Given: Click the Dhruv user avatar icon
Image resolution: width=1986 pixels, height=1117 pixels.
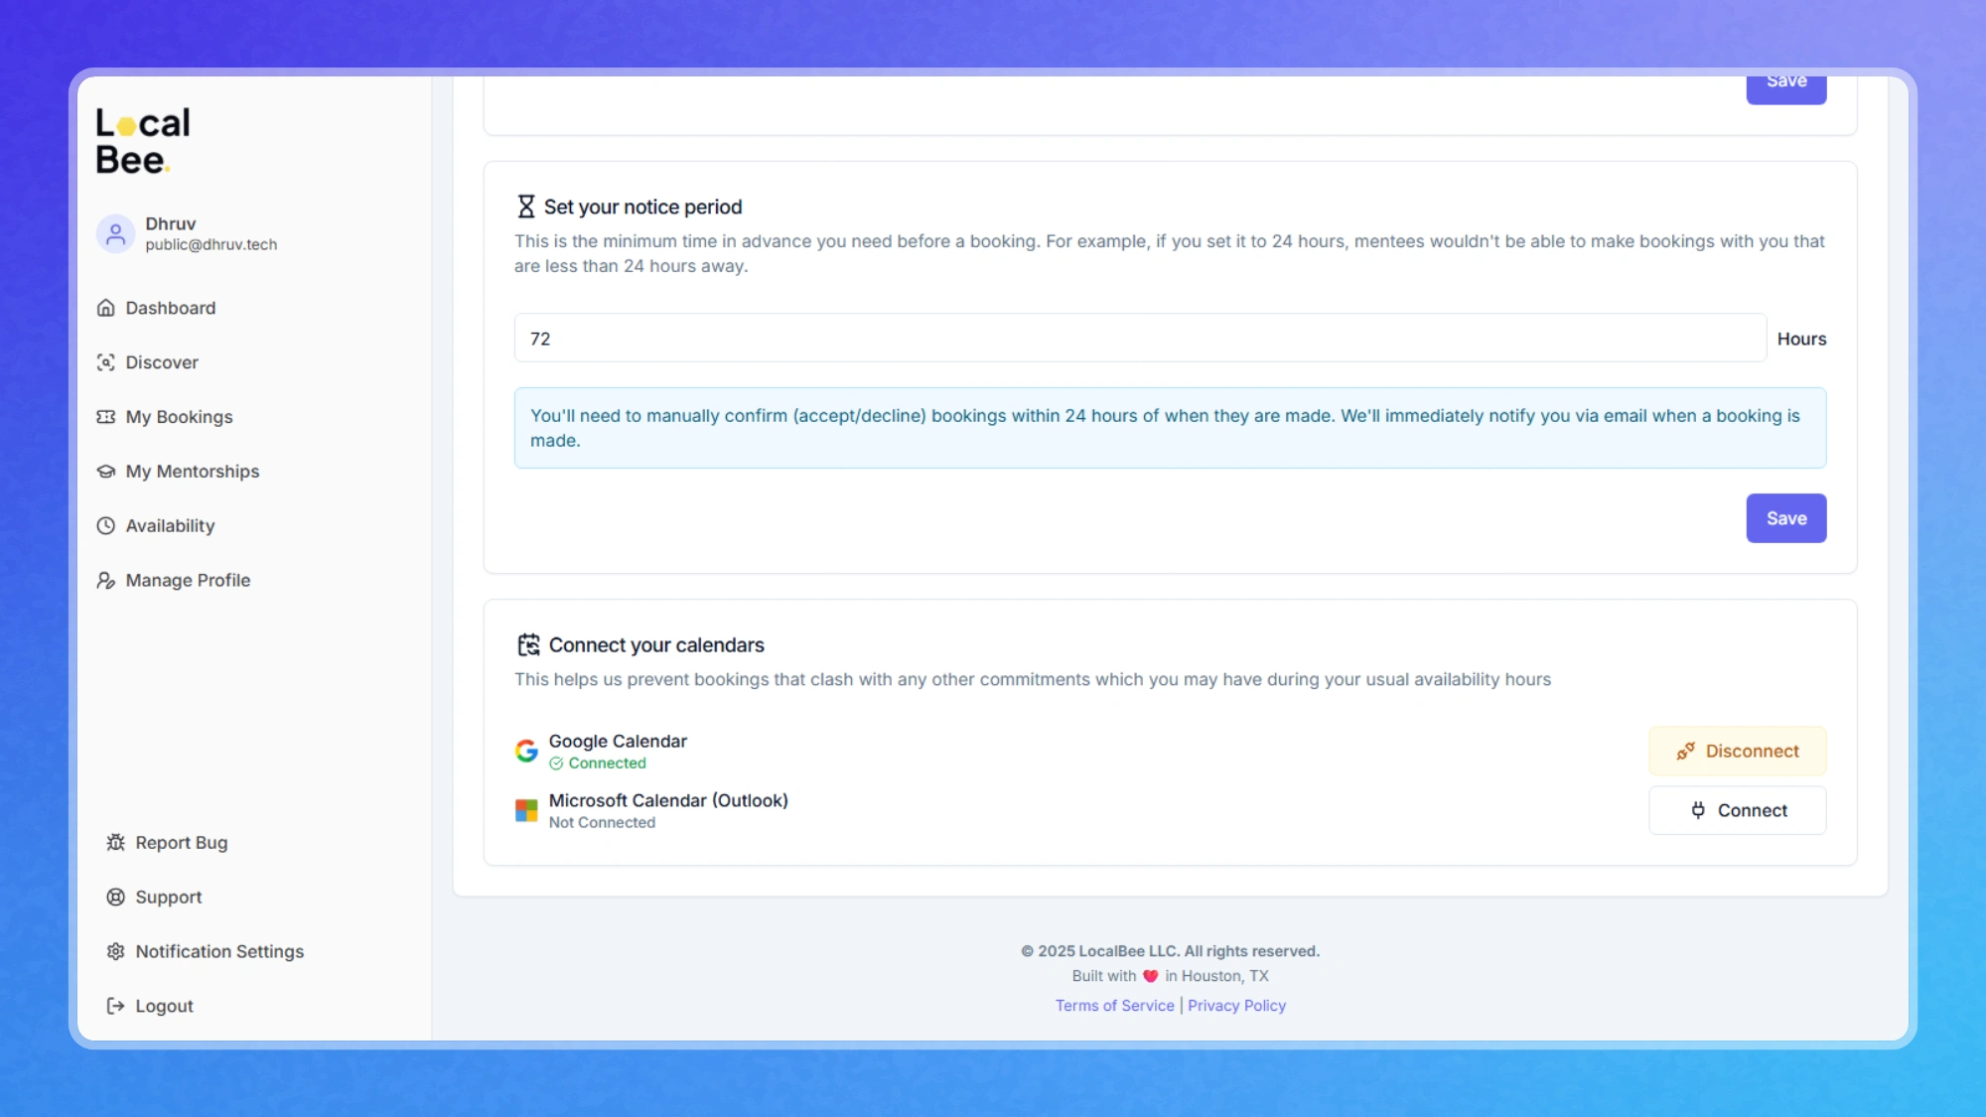Looking at the screenshot, I should pos(115,233).
